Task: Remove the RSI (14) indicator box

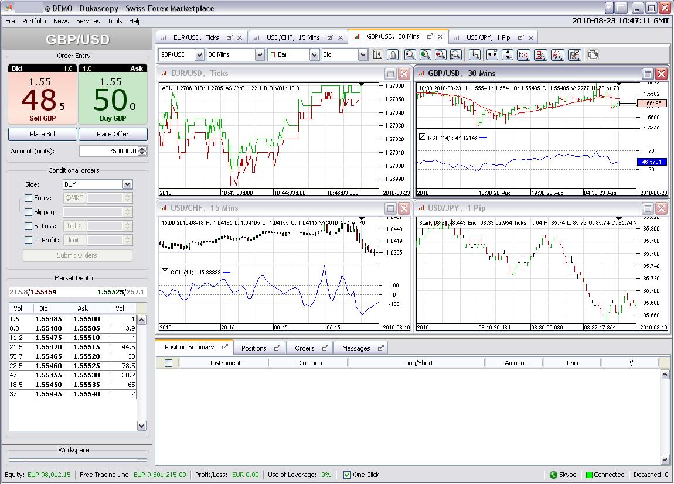Action: click(422, 138)
